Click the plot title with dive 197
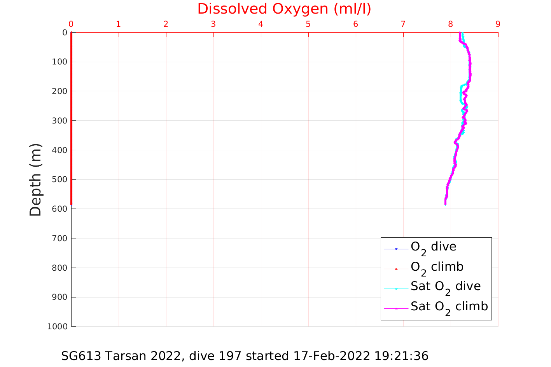 pos(245,356)
